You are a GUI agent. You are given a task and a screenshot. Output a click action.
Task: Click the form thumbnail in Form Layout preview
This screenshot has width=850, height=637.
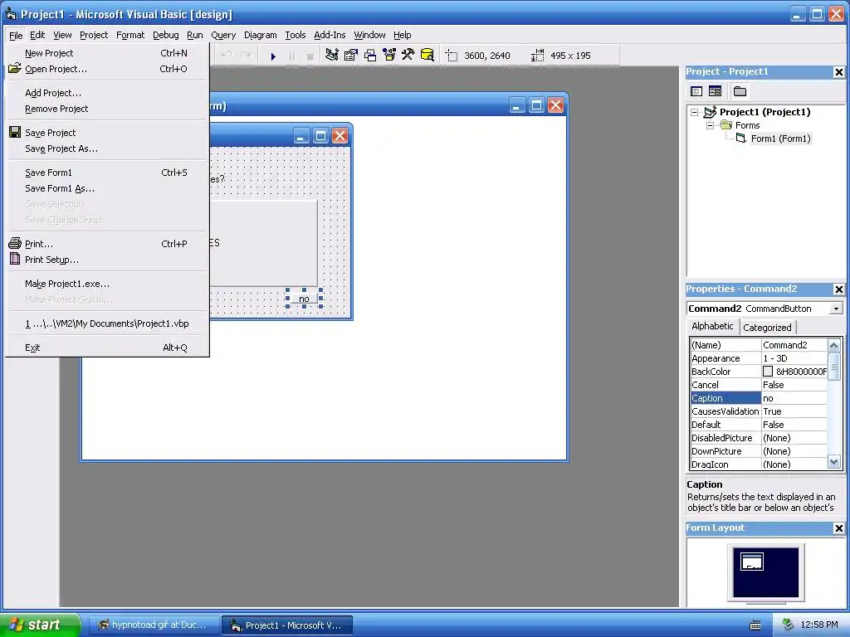click(752, 562)
